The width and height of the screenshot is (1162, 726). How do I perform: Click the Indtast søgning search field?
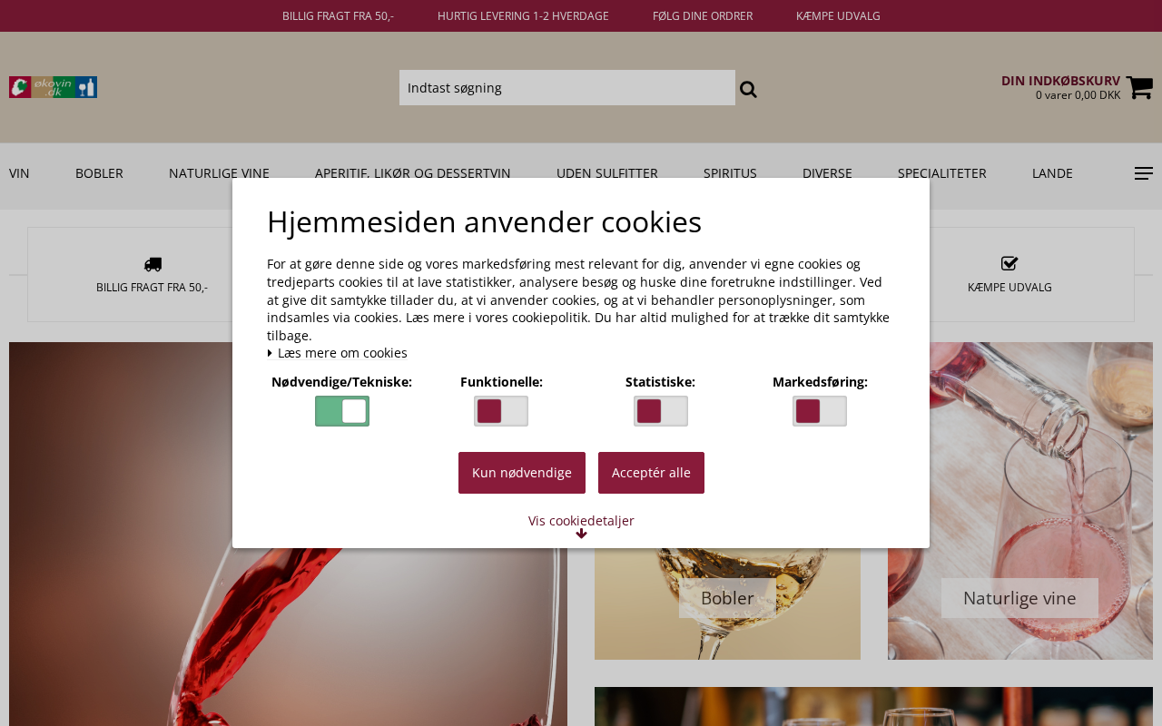(x=567, y=88)
